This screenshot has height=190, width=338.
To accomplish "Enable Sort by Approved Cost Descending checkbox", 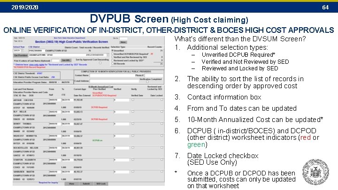I will 100,63.
